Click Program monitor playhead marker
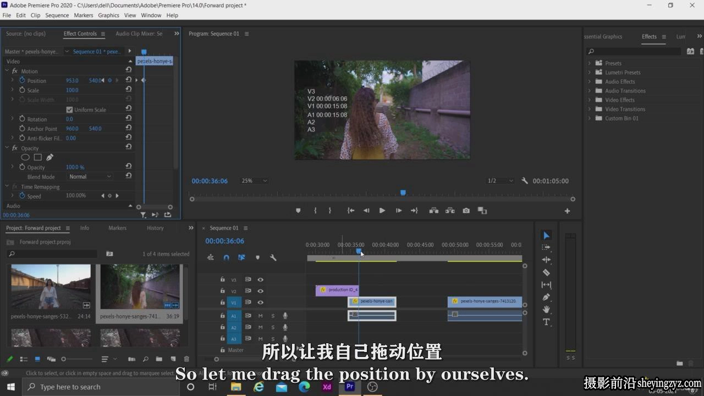704x396 pixels. coord(403,193)
